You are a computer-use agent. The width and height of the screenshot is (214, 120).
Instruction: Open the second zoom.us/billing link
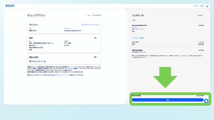click(69, 69)
